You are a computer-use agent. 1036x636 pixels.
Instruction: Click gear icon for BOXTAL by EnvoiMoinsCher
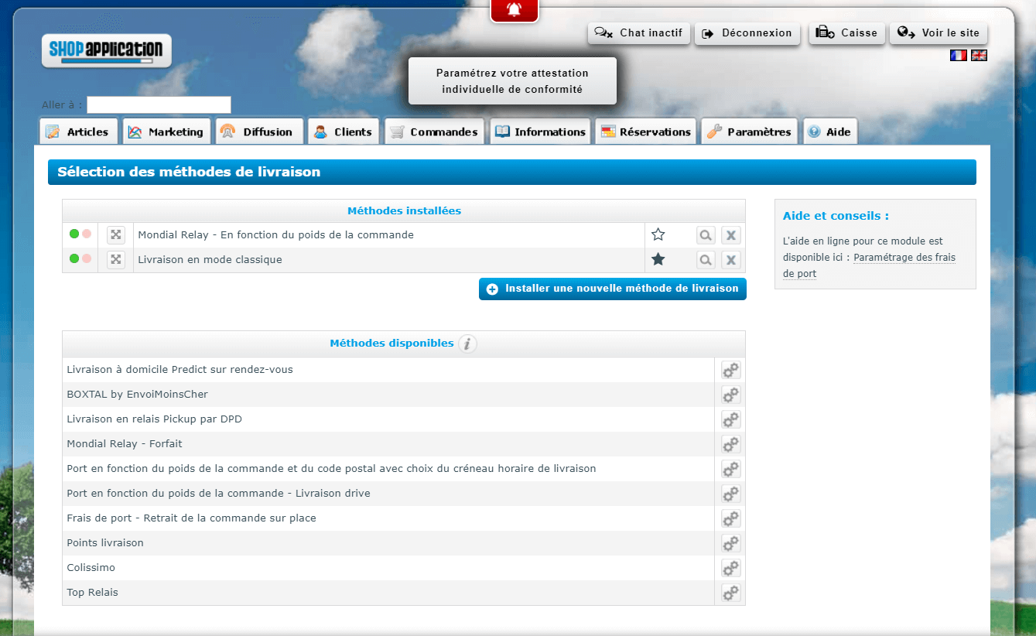click(730, 395)
